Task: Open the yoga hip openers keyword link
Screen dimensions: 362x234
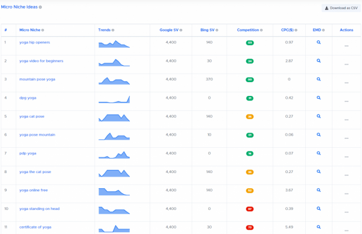Action: click(34, 42)
